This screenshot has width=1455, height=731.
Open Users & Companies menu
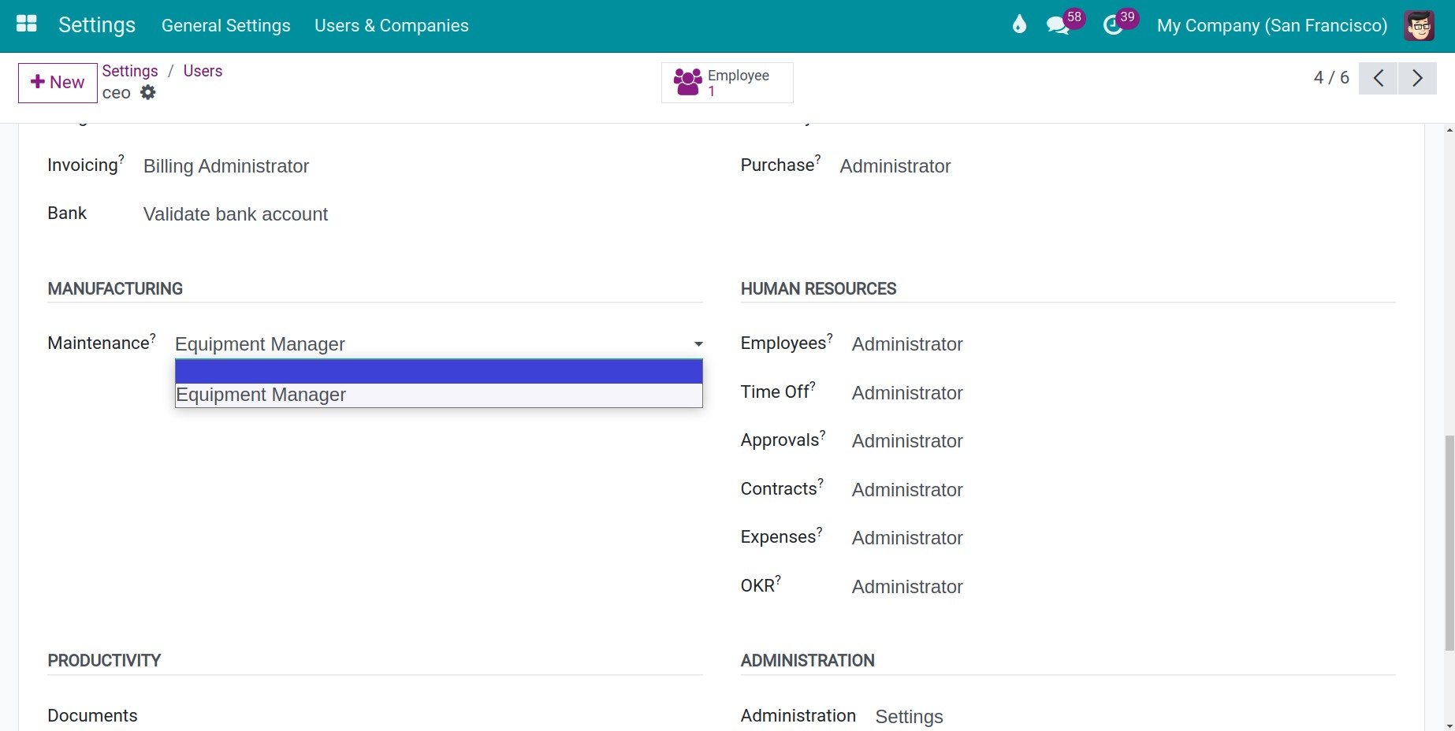(x=392, y=25)
